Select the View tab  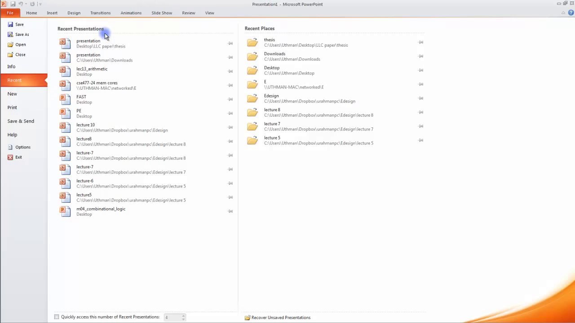pos(210,13)
